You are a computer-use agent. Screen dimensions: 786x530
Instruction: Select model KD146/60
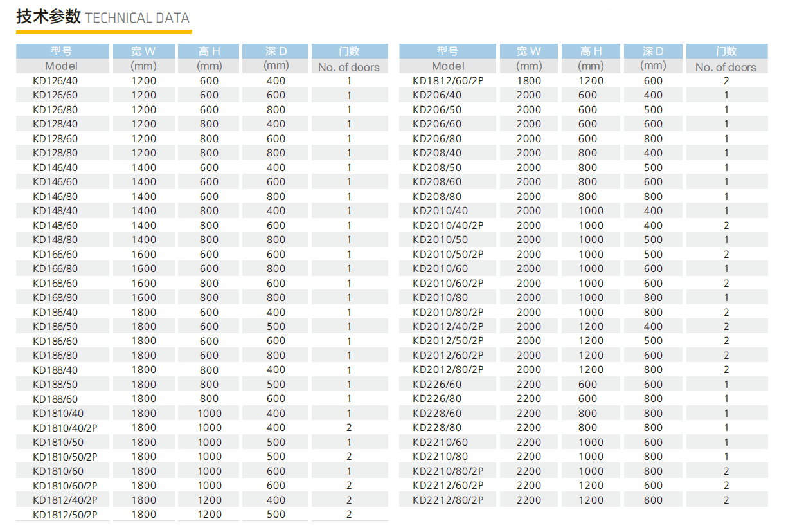pos(55,181)
